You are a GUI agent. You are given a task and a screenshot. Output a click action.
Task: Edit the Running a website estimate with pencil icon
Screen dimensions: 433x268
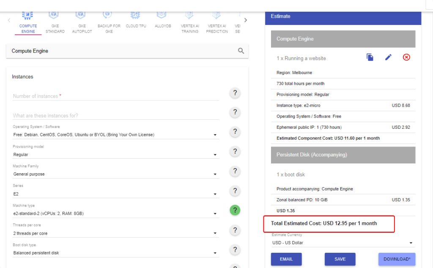tap(388, 57)
